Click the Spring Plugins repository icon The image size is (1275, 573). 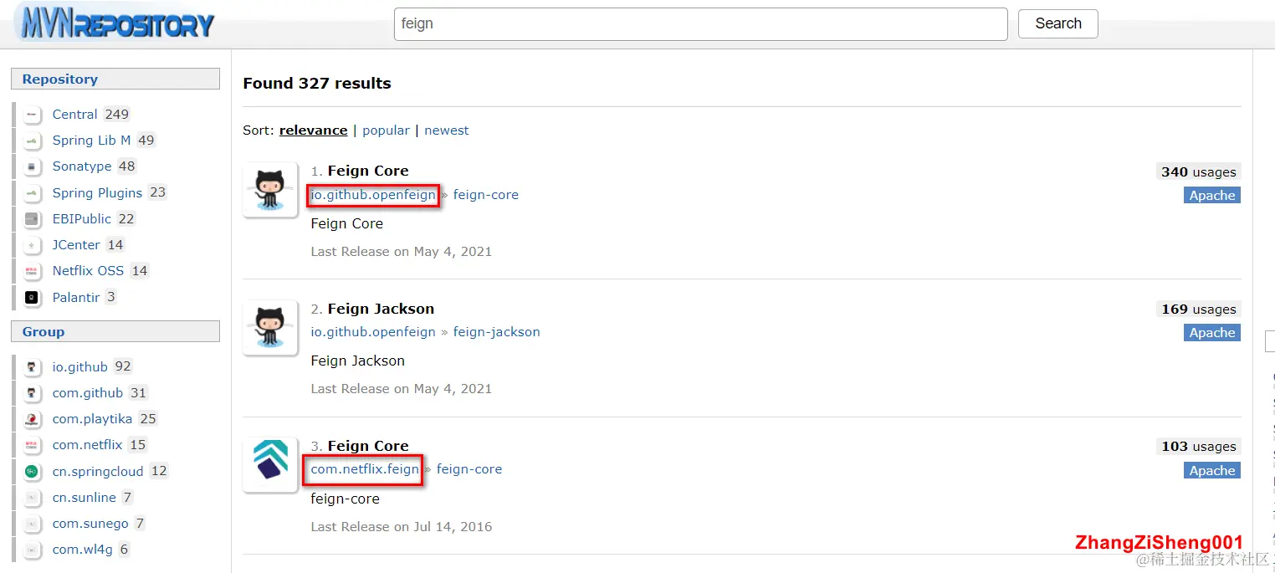[32, 193]
